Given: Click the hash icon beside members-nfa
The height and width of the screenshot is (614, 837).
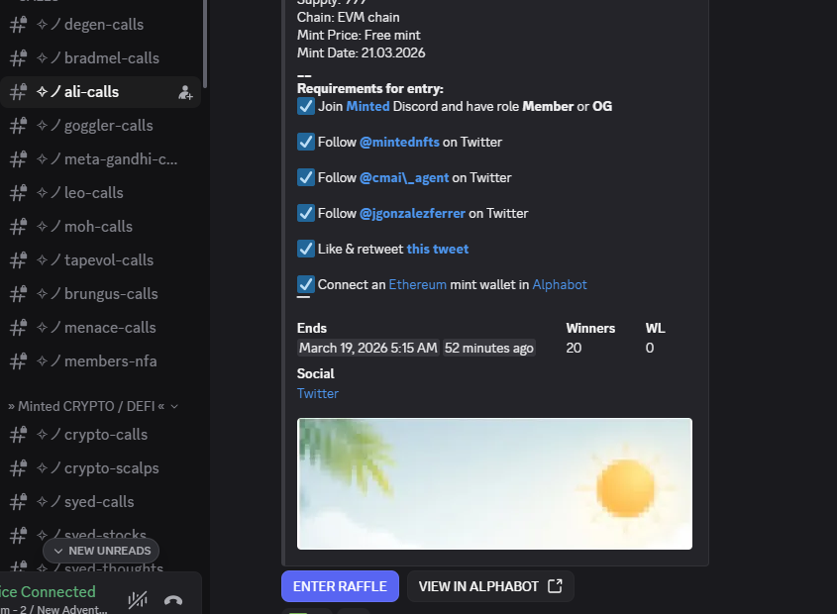Looking at the screenshot, I should click(x=18, y=360).
